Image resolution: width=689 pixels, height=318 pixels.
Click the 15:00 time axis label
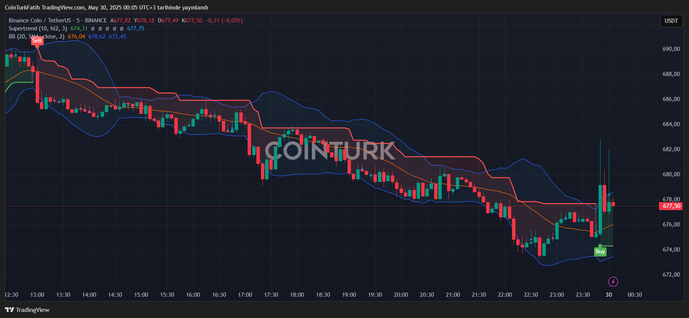tap(141, 295)
